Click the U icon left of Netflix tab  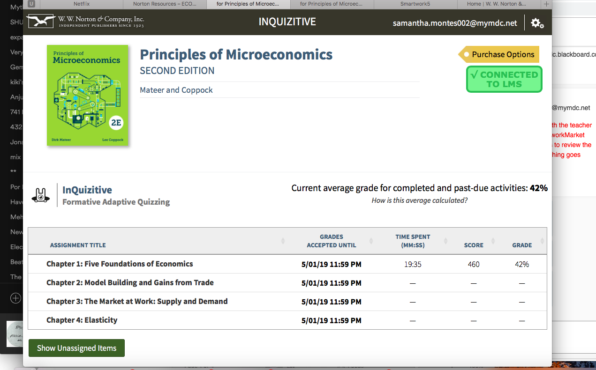31,4
